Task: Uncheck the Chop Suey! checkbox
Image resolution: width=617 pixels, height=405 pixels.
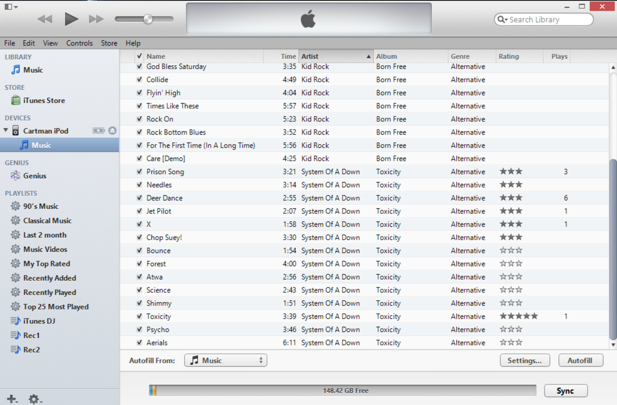Action: point(139,237)
